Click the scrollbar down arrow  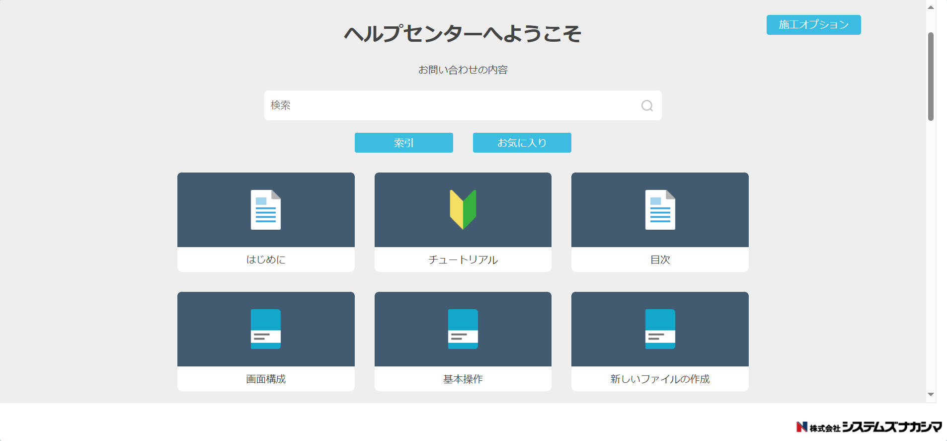pos(931,394)
